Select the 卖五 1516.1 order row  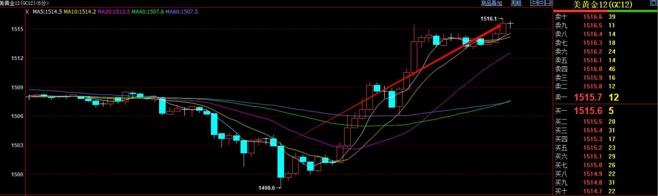pos(605,60)
